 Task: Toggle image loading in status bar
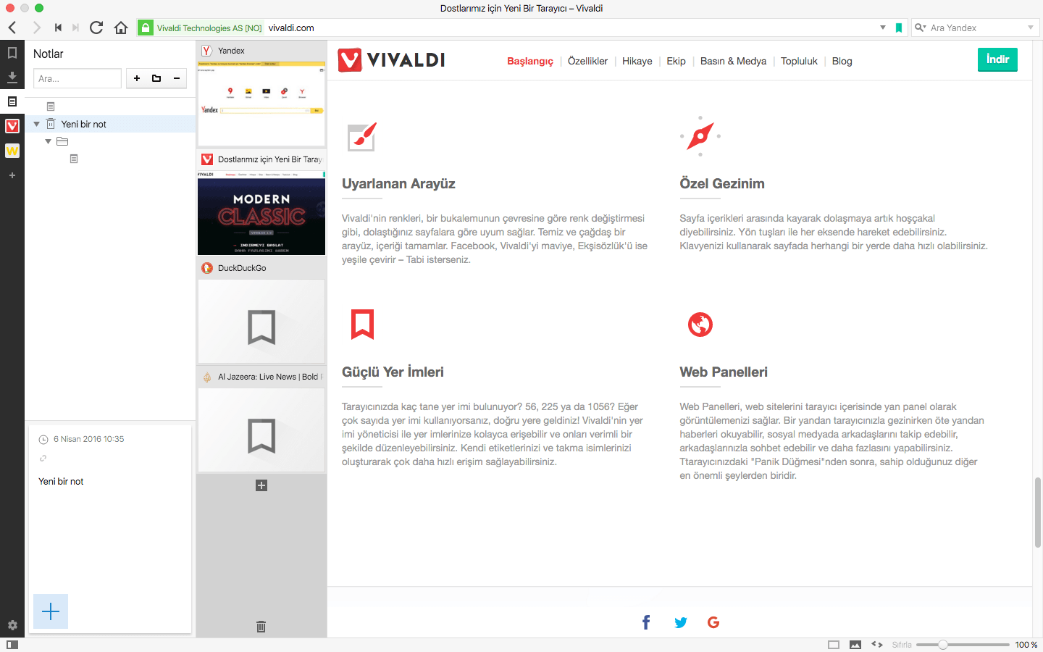[855, 645]
